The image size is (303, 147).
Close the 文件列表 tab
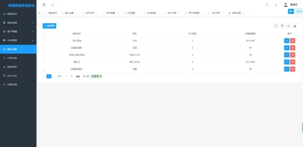coord(223,13)
